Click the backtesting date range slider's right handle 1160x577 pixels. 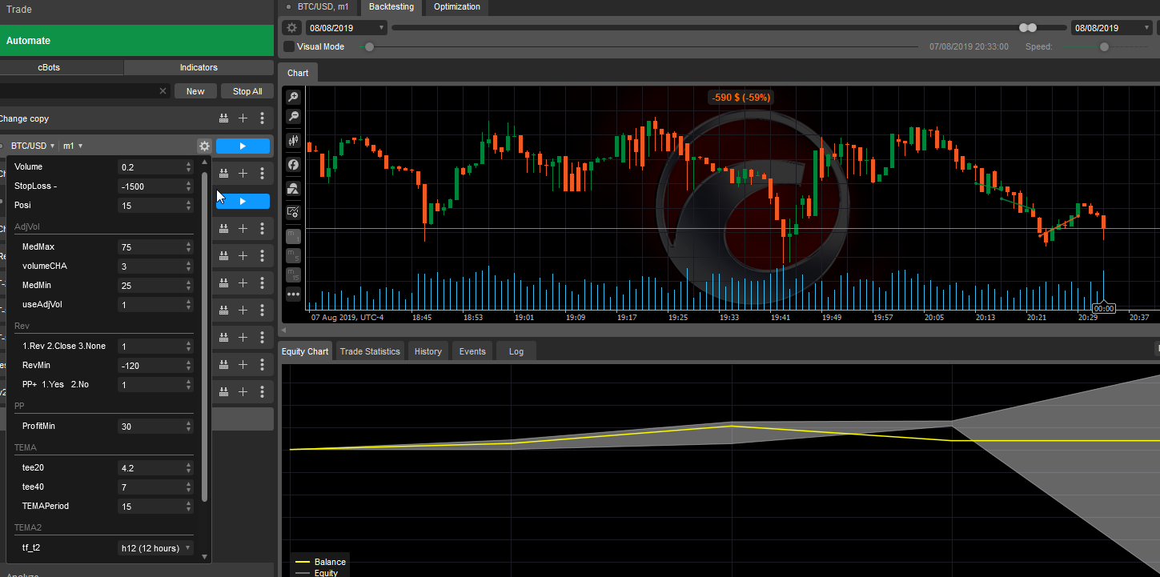pos(1033,28)
